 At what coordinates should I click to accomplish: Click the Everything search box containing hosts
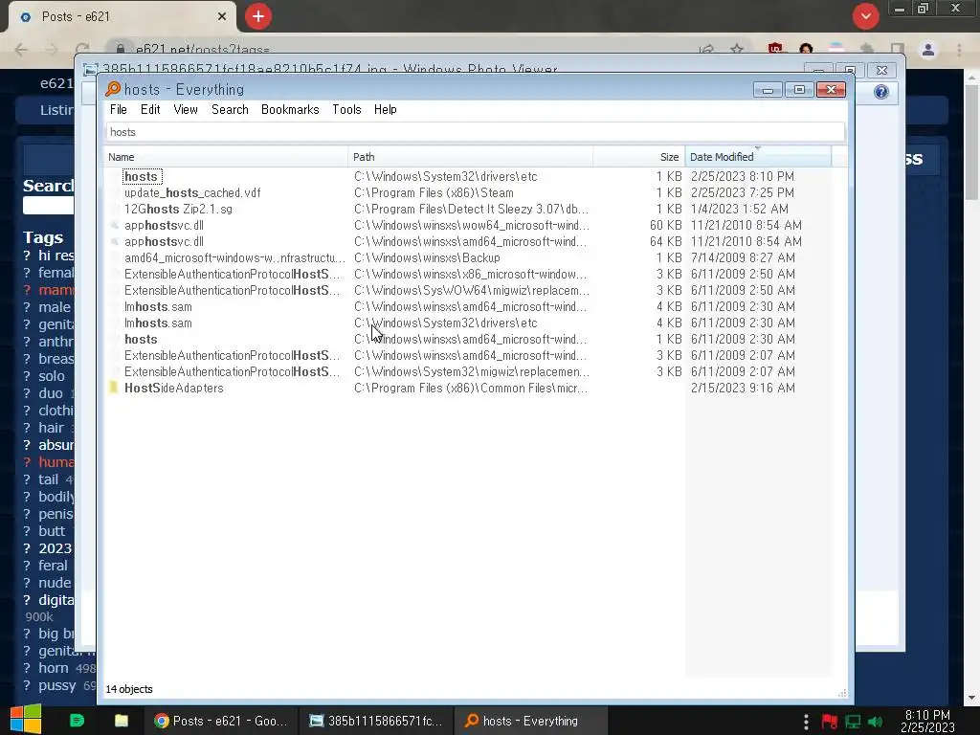coord(475,132)
